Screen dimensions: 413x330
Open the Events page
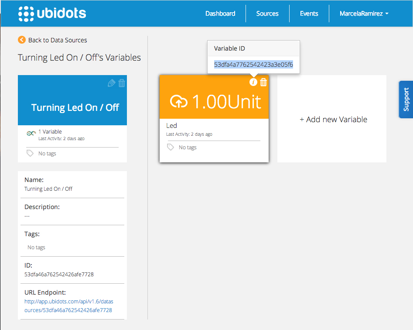click(309, 14)
